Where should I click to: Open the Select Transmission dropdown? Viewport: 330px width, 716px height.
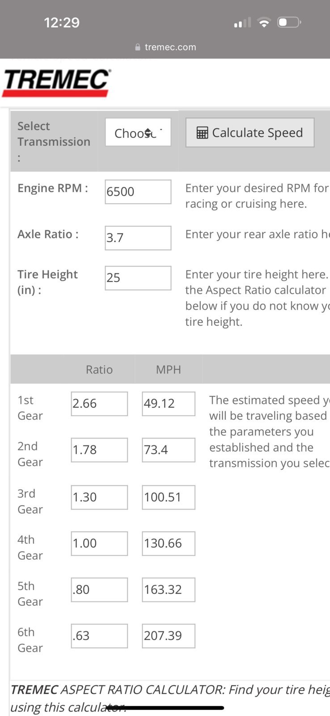pos(138,132)
